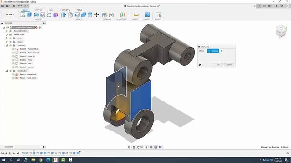Select the Create Sketch tool
The width and height of the screenshot is (291, 163).
point(23,15)
